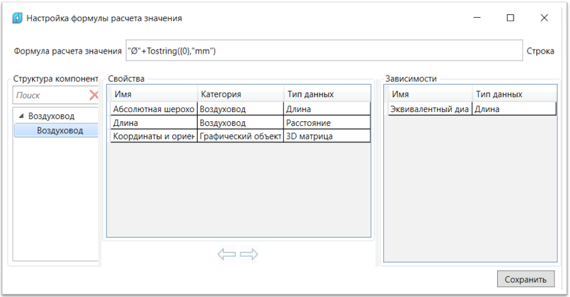Select the Абсолютная шероховатость property row
570x297 pixels.
click(x=153, y=109)
